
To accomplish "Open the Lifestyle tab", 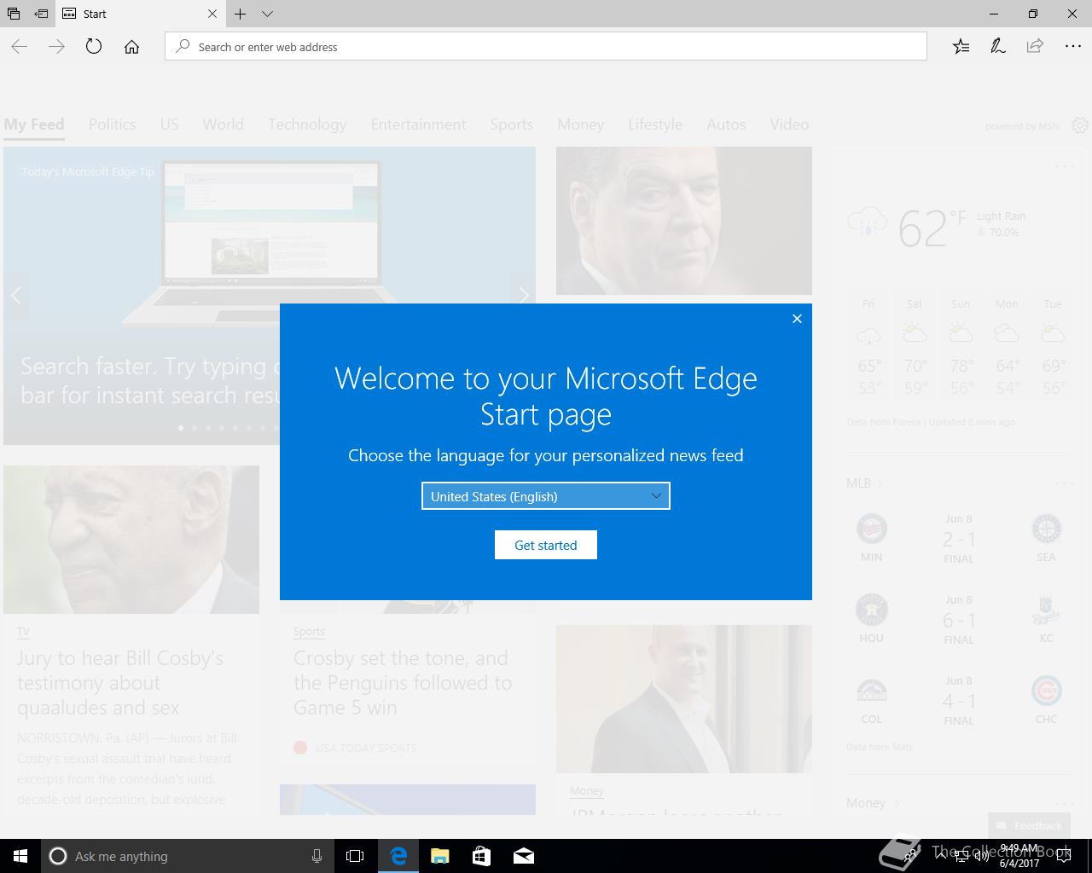I will (655, 124).
